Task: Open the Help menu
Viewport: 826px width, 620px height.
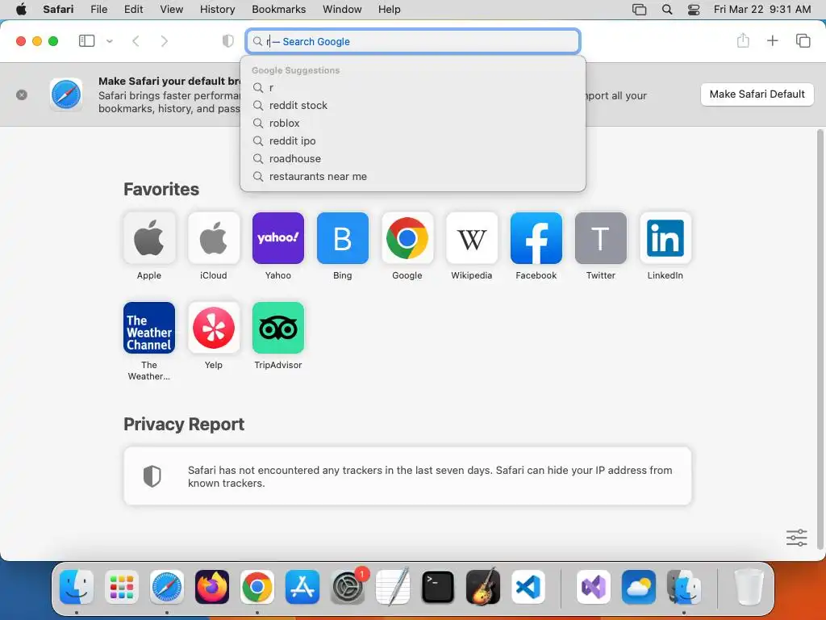Action: pyautogui.click(x=390, y=9)
